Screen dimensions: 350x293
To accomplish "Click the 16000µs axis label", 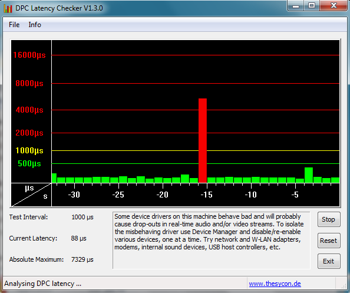I will 29,55.
